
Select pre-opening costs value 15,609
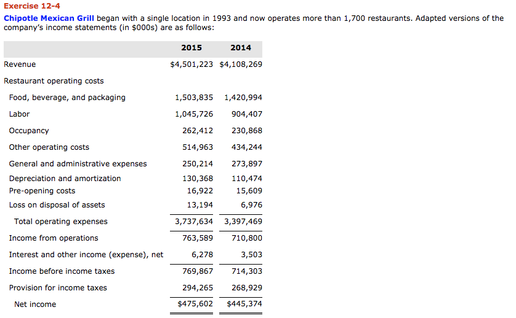coord(249,191)
